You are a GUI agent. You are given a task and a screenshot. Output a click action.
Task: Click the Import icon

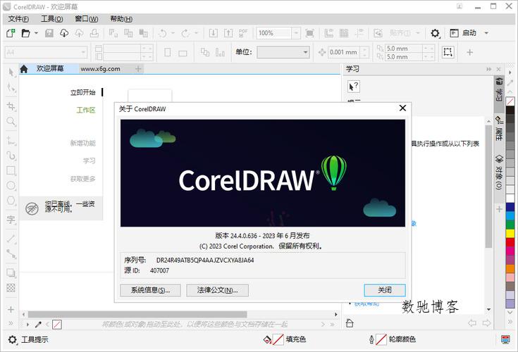214,33
